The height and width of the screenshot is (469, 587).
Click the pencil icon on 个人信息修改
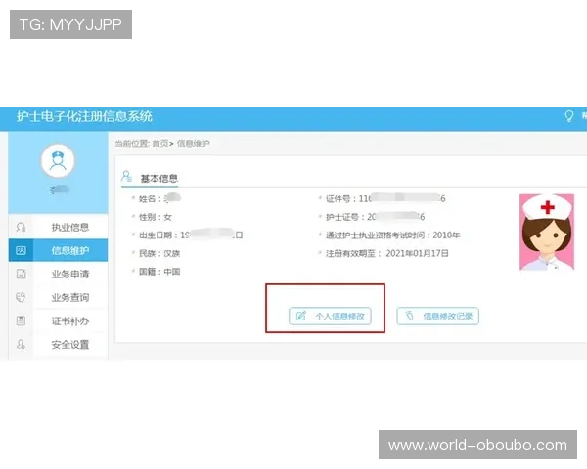(x=301, y=316)
